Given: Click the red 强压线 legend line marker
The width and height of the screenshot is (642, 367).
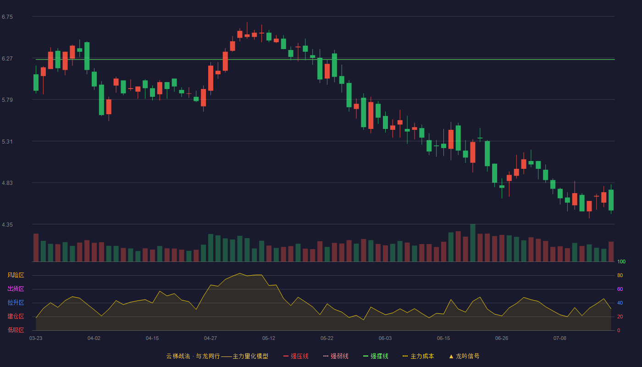Looking at the screenshot, I should coord(286,356).
